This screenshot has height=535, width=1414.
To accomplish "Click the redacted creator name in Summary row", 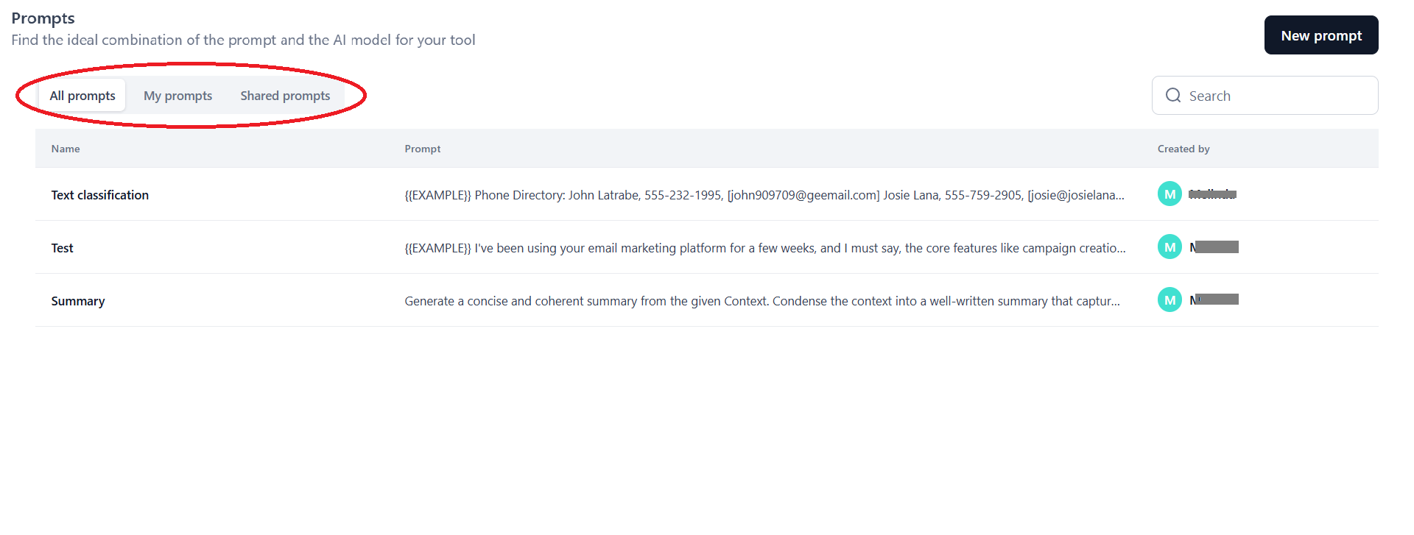I will click(x=1214, y=300).
